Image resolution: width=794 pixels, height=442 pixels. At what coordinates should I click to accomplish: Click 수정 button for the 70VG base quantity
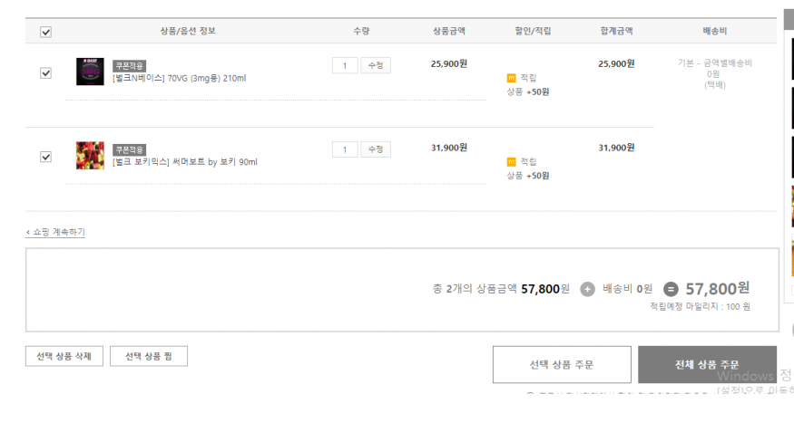[376, 66]
